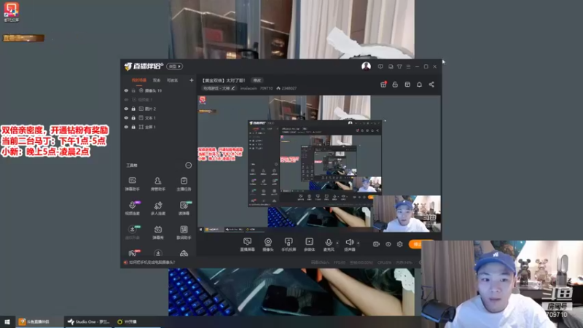Toggle lock on 全屏 1 source

point(133,127)
